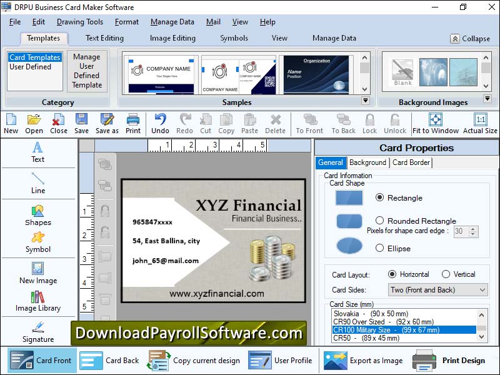The height and width of the screenshot is (375, 500).
Task: Undo the last action
Action: point(160,124)
